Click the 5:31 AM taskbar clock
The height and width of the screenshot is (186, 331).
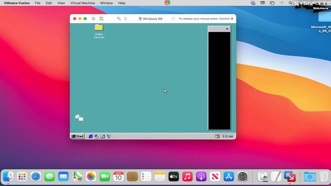(x=228, y=136)
